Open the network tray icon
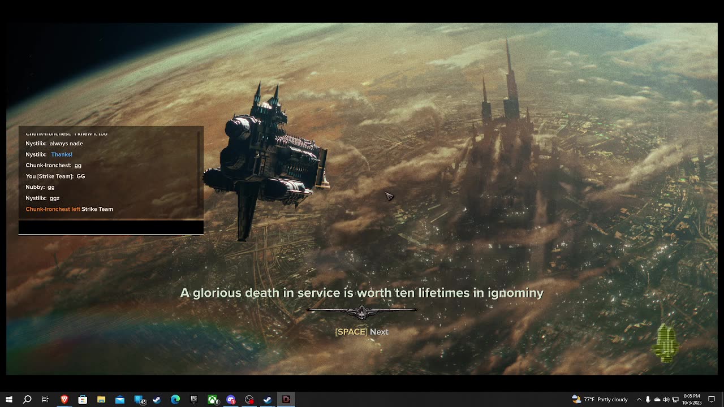 675,400
